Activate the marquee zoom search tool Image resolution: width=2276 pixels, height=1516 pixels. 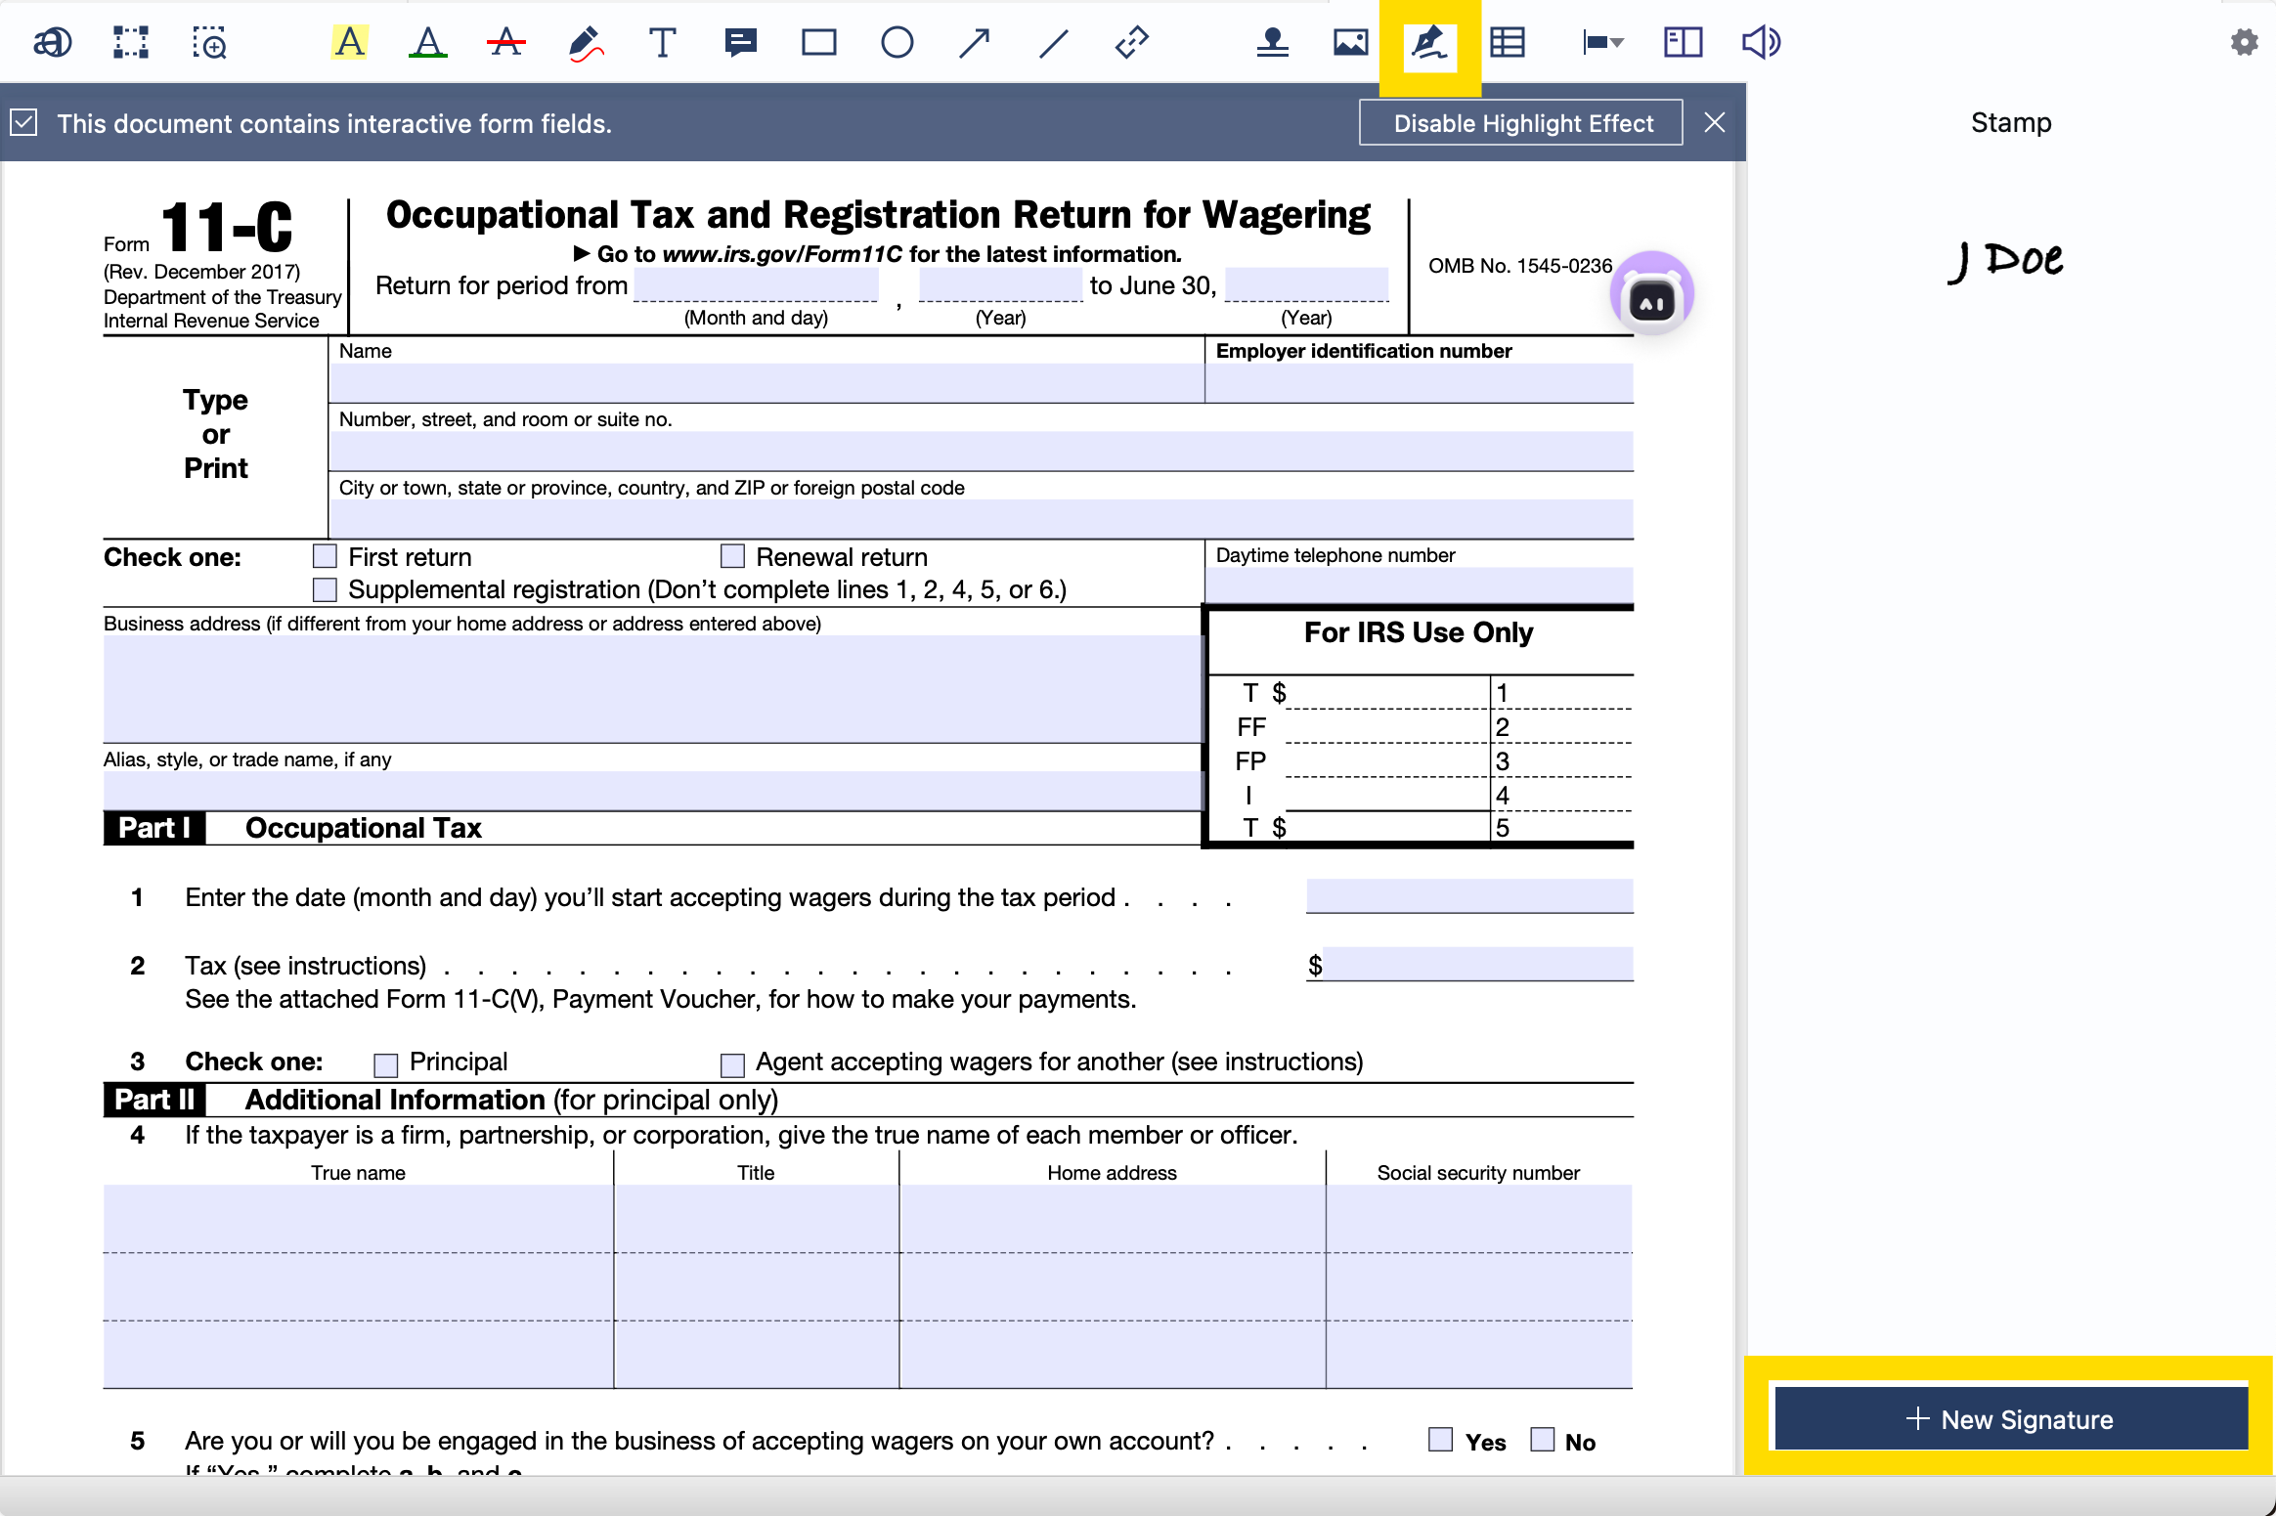(x=209, y=42)
